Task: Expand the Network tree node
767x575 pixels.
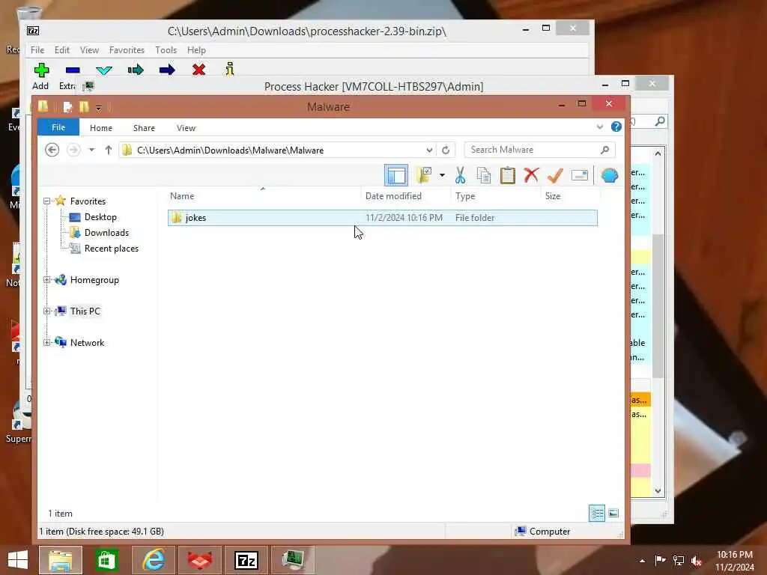Action: 47,342
